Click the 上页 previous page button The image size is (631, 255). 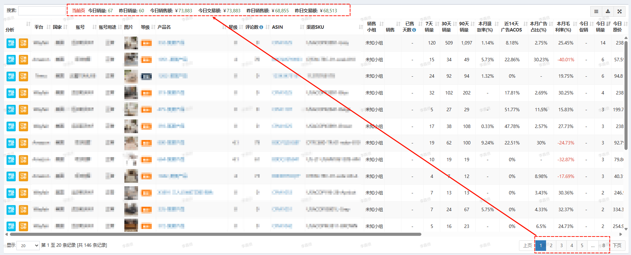coord(528,245)
